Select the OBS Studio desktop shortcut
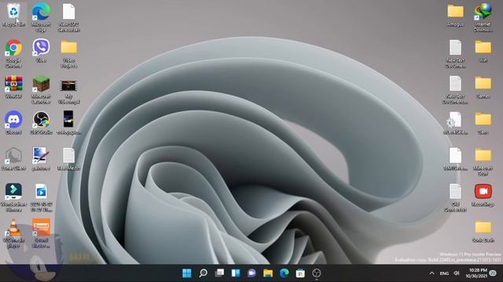 coord(41,122)
